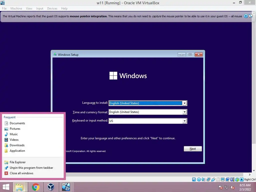Click the greyed shared folders status icon
This screenshot has height=192, width=256.
(x=218, y=179)
